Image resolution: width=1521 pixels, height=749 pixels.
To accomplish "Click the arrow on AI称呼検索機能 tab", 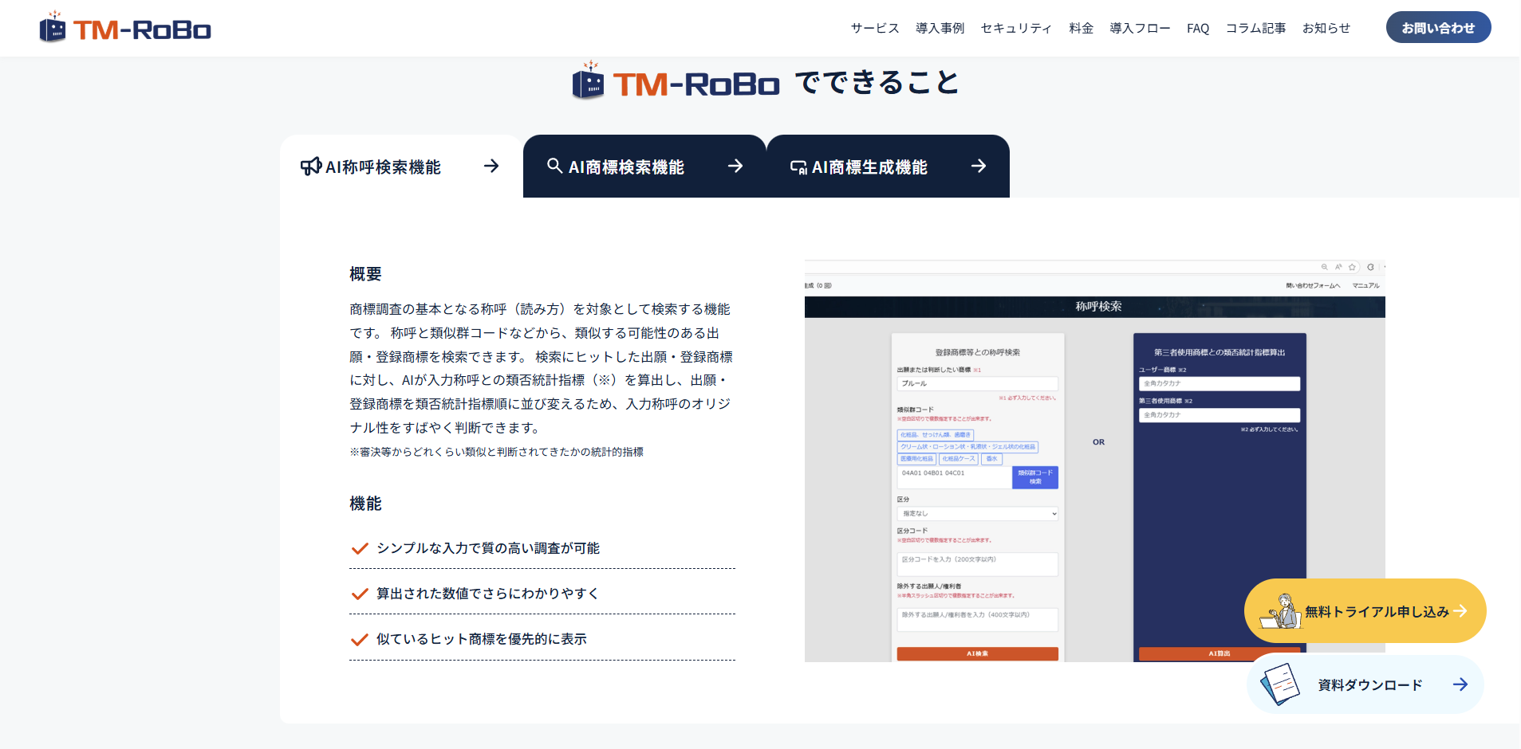I will (x=491, y=166).
